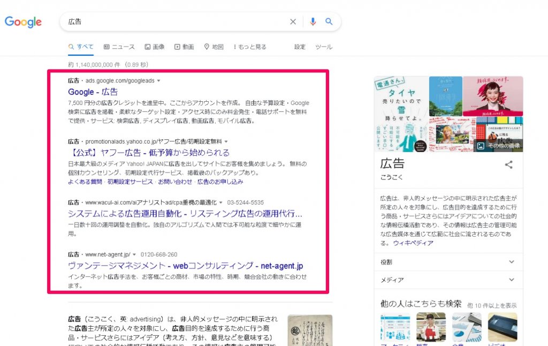Open dropdown arrow next to www.wacul-ai.com URL
This screenshot has height=346, width=548.
221,202
